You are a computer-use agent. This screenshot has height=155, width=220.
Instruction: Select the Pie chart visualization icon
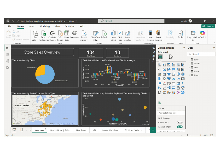coord(178,74)
